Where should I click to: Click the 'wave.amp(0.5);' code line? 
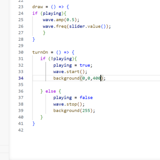click(x=61, y=20)
